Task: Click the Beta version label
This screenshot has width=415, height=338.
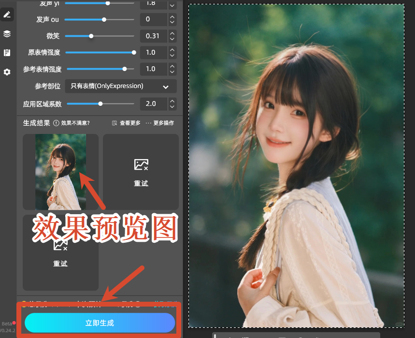Action: [x=7, y=323]
